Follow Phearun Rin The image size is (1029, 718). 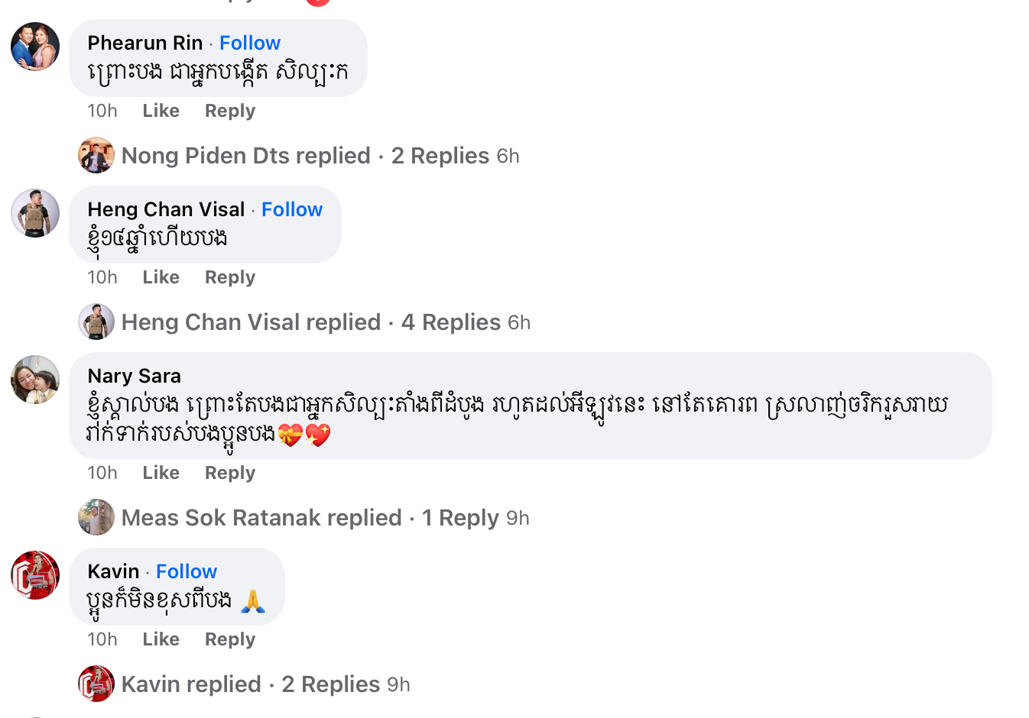point(250,43)
